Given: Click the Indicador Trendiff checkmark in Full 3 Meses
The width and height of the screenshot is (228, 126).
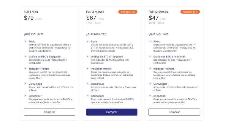Looking at the screenshot, I should pos(88,69).
